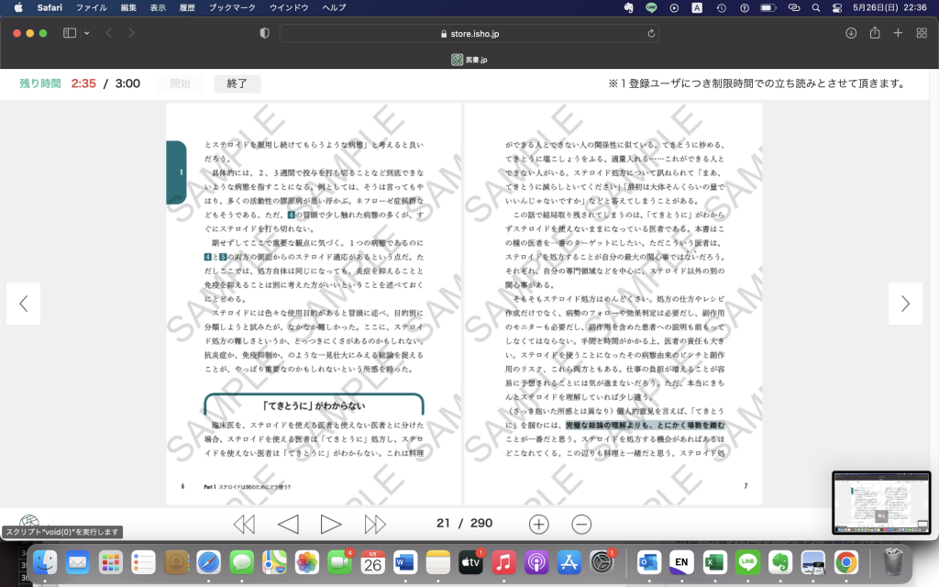Go to previous page using bottom left triangle
The height and width of the screenshot is (587, 939).
tap(288, 524)
